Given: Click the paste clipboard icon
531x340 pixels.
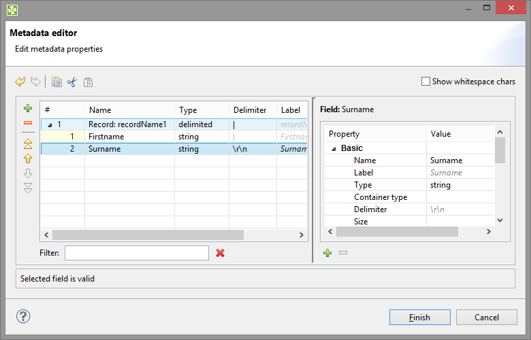Looking at the screenshot, I should tap(88, 82).
